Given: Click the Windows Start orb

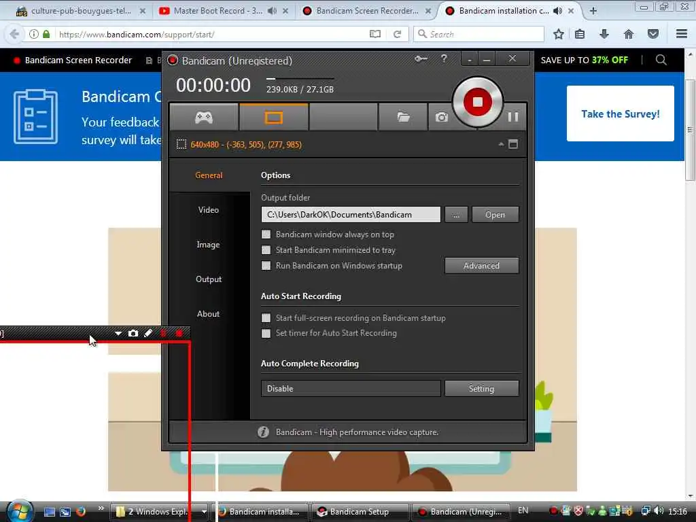Looking at the screenshot, I should (20, 511).
